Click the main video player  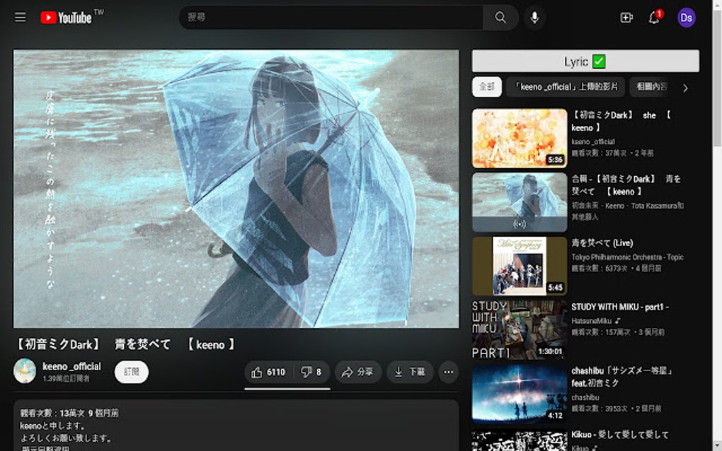coord(236,189)
